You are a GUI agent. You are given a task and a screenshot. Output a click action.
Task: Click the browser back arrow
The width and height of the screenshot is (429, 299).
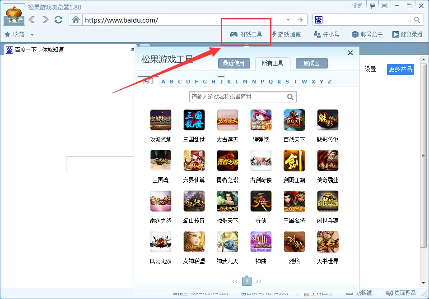32,20
